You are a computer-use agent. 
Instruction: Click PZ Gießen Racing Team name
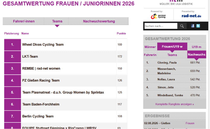pyautogui.click(x=41, y=80)
